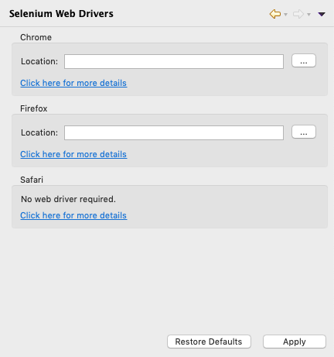Click the Chrome group label

pos(36,37)
